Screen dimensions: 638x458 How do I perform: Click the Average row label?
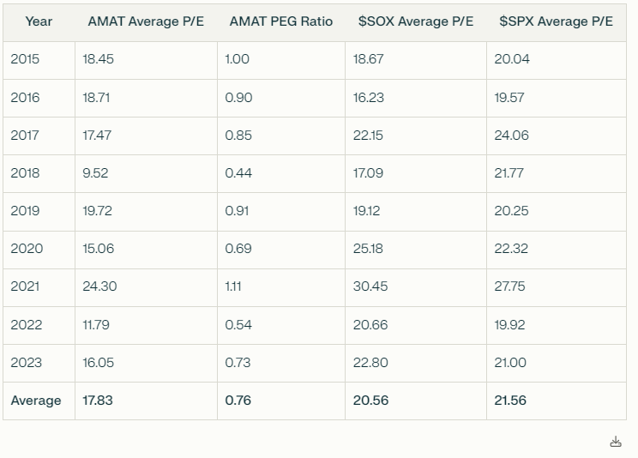36,401
